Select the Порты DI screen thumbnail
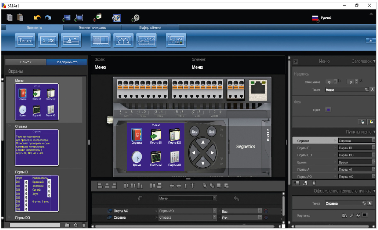This screenshot has height=230, width=378. [x=37, y=193]
